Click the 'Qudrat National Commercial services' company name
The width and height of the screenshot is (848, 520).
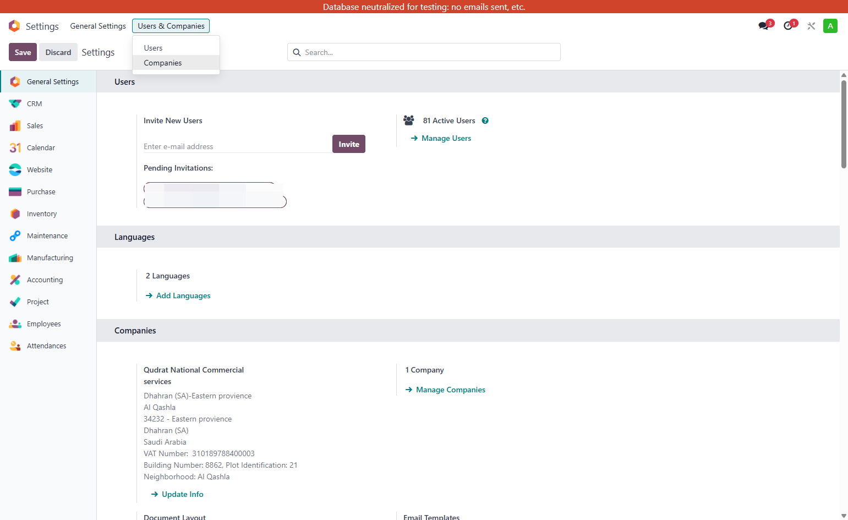click(194, 376)
